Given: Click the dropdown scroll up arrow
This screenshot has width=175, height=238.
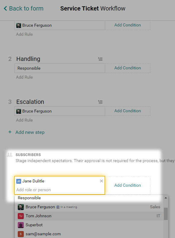Looking at the screenshot, I should click(166, 198).
